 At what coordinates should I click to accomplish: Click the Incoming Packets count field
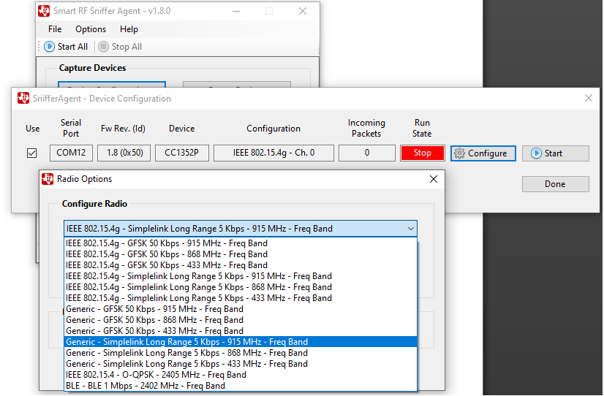[367, 153]
